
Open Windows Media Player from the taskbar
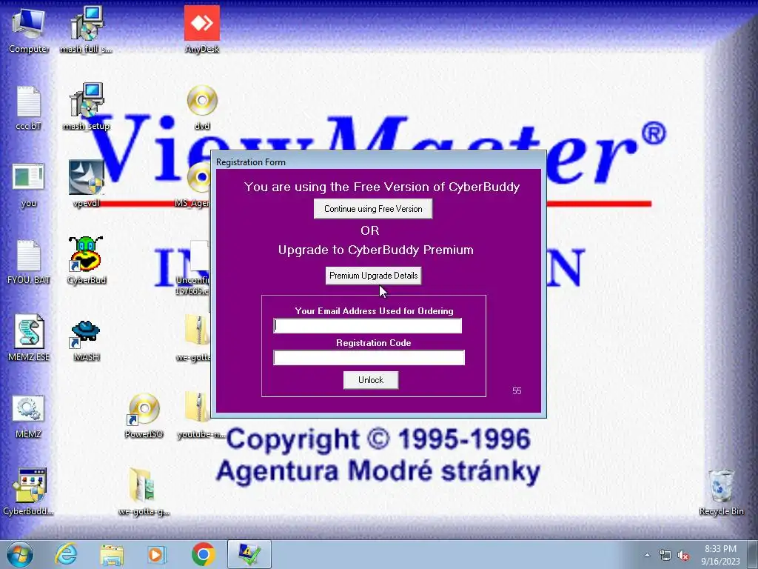tap(155, 554)
